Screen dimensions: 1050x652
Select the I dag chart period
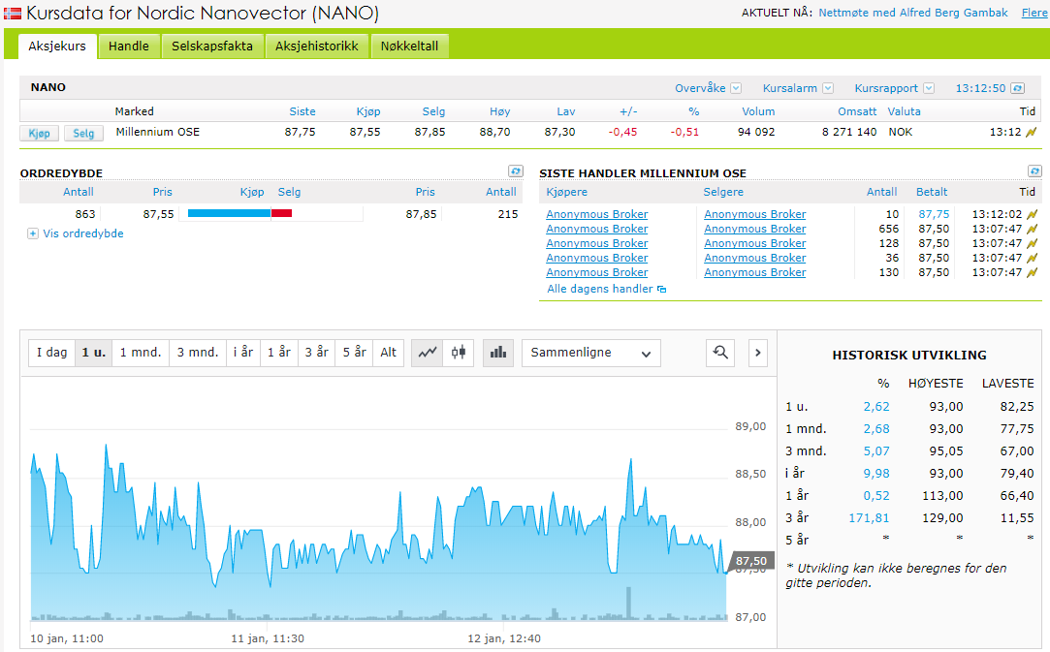point(51,353)
